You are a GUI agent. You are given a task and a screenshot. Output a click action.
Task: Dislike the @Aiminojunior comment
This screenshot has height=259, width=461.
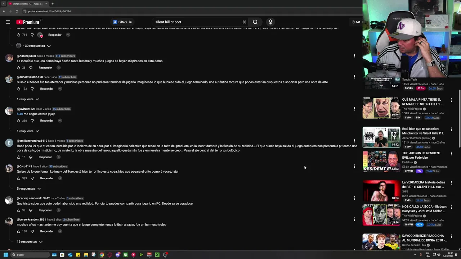[x=31, y=68]
